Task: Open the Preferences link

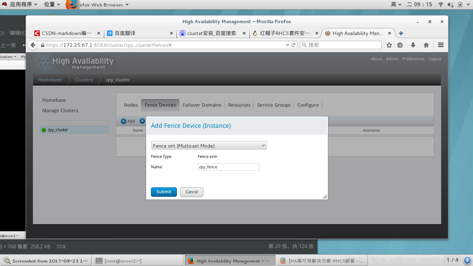Action: [413, 59]
